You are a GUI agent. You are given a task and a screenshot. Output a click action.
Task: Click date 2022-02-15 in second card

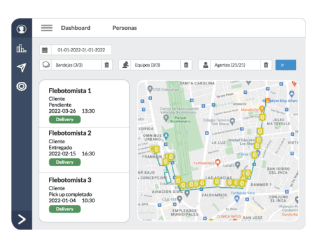62,153
